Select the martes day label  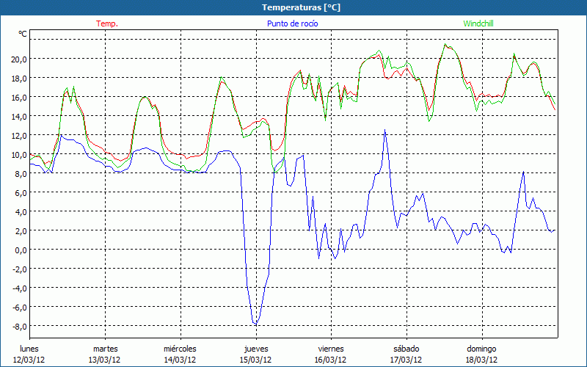coord(105,349)
